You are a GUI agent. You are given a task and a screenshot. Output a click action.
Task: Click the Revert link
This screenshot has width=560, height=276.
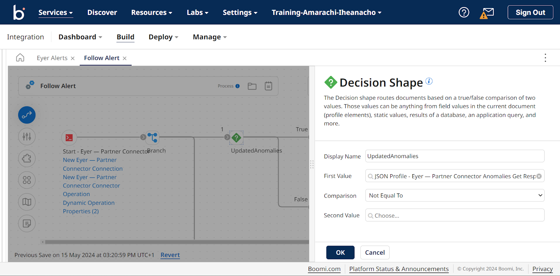(170, 255)
